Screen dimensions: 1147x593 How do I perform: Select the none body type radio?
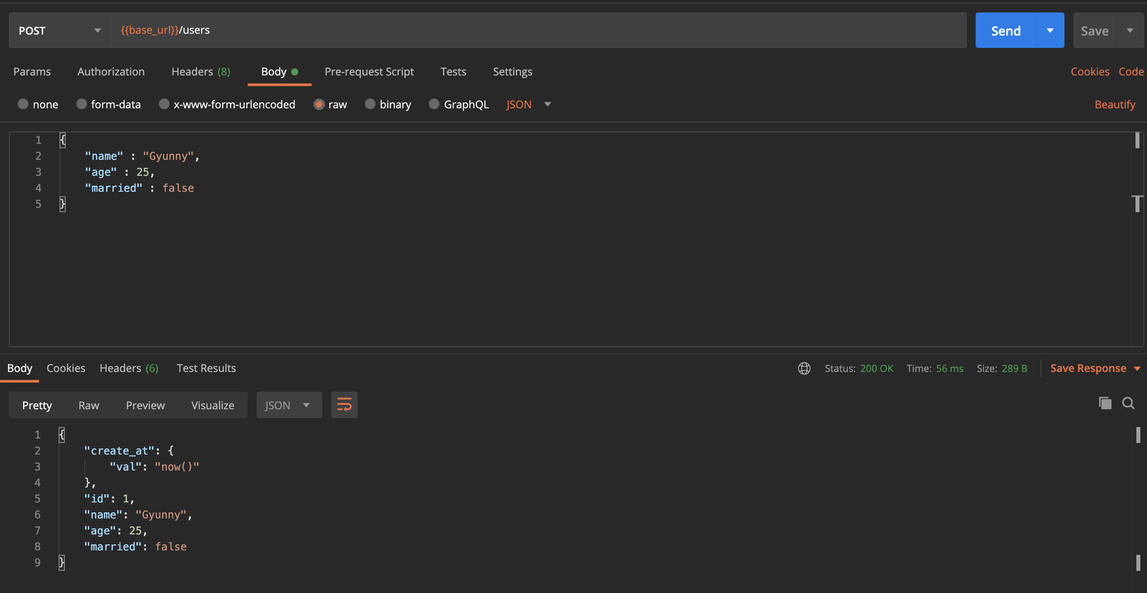pyautogui.click(x=23, y=104)
